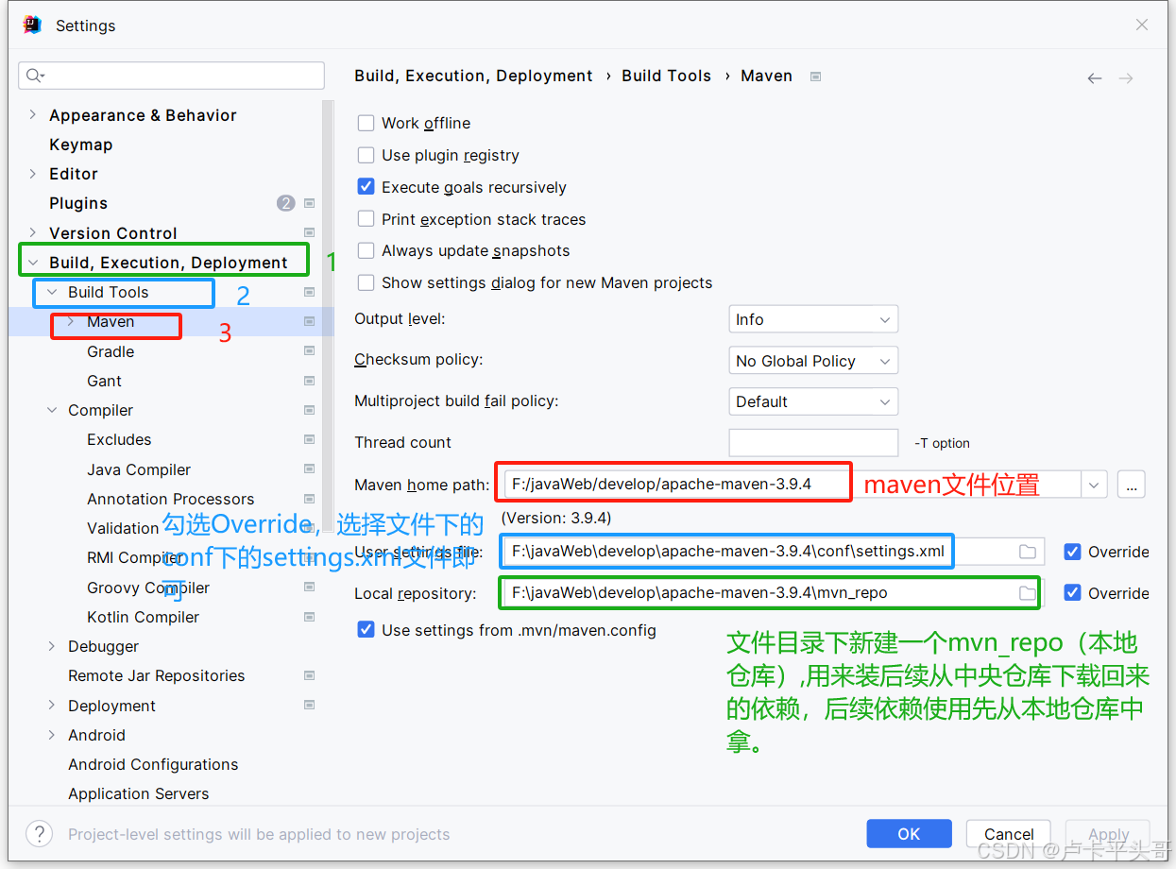Enable Always update snapshots checkbox

tap(366, 250)
